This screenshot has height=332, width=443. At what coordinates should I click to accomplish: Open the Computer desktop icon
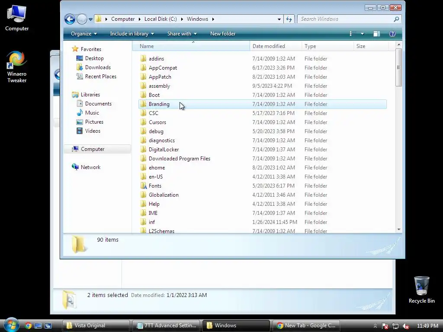click(17, 18)
